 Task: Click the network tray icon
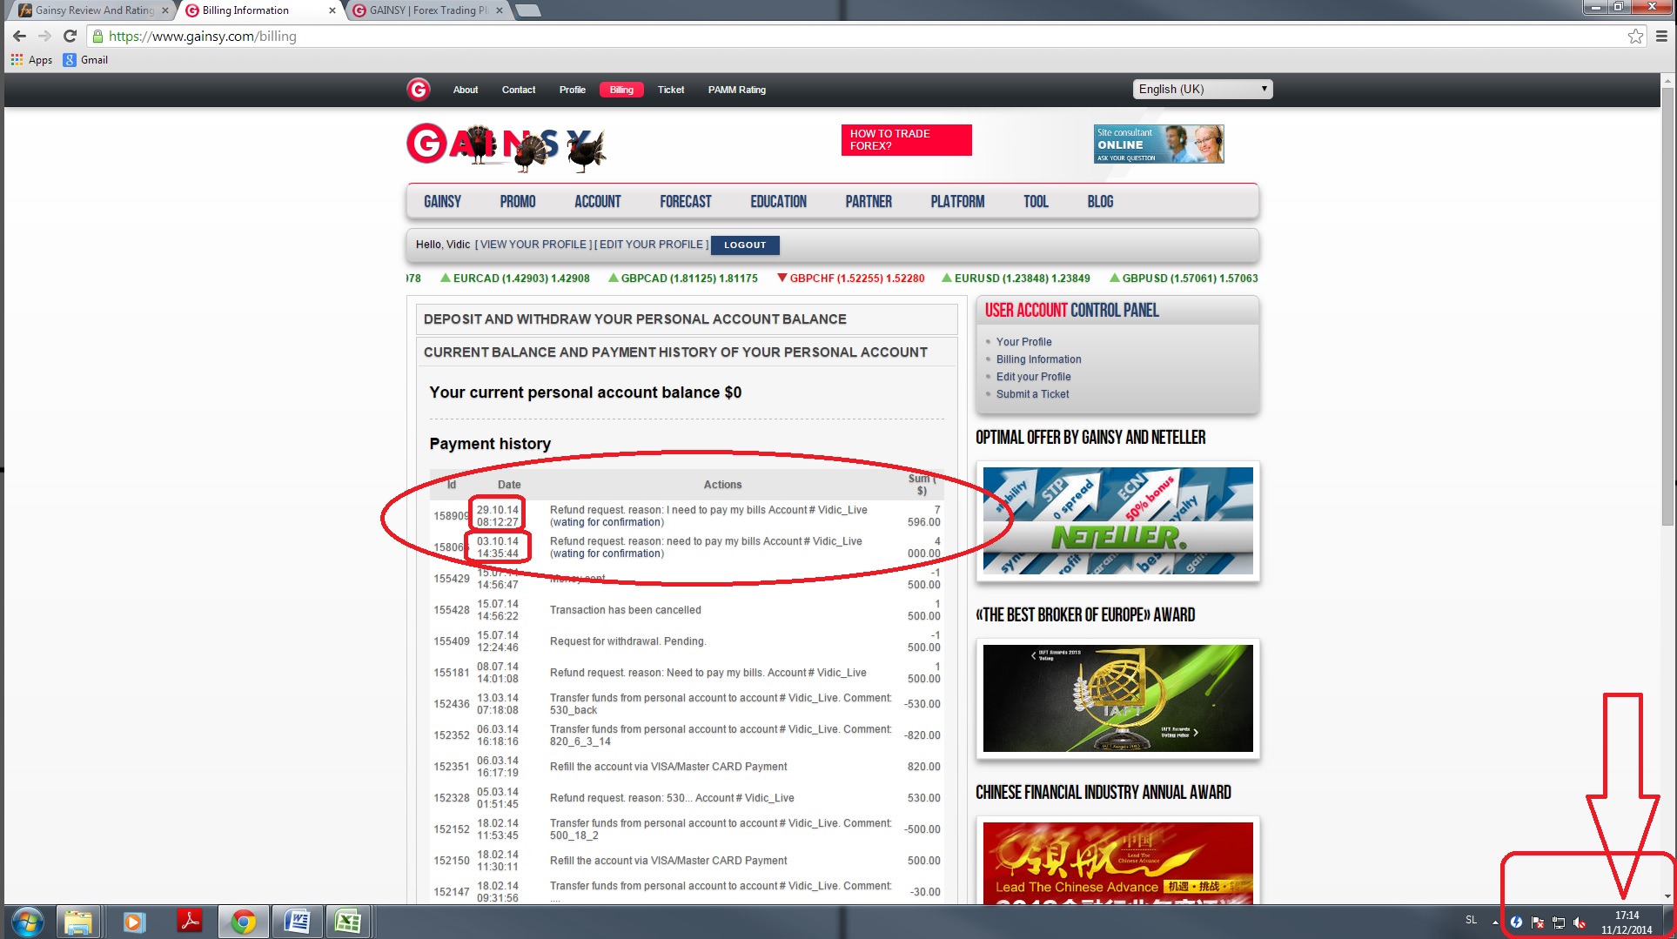tap(1559, 922)
